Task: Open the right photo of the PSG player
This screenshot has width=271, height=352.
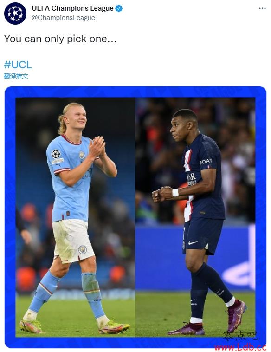Action: tap(195, 217)
